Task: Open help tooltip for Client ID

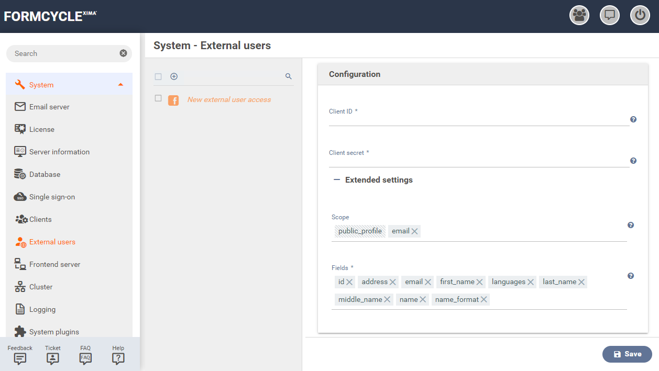Action: click(633, 119)
